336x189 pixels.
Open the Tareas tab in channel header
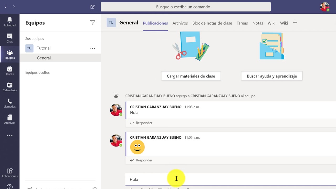pos(242,23)
